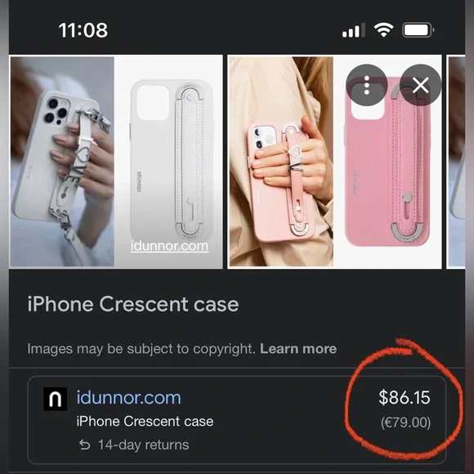This screenshot has height=474, width=474.
Task: Close the image viewer with X
Action: (x=421, y=85)
